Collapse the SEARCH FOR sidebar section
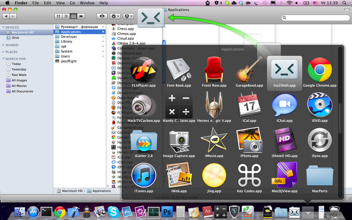The height and width of the screenshot is (220, 352). tap(4, 59)
